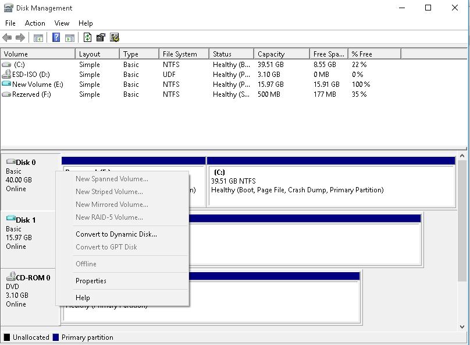Click the blue Primary partition legend swatch
The height and width of the screenshot is (345, 470).
click(55, 337)
